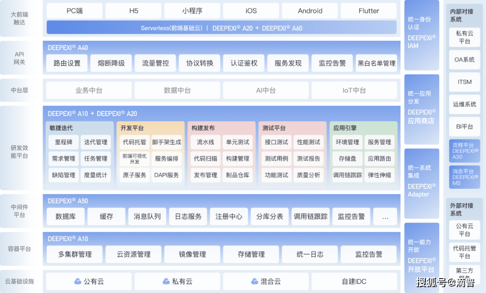Click the "存储盘" box

tap(347, 159)
